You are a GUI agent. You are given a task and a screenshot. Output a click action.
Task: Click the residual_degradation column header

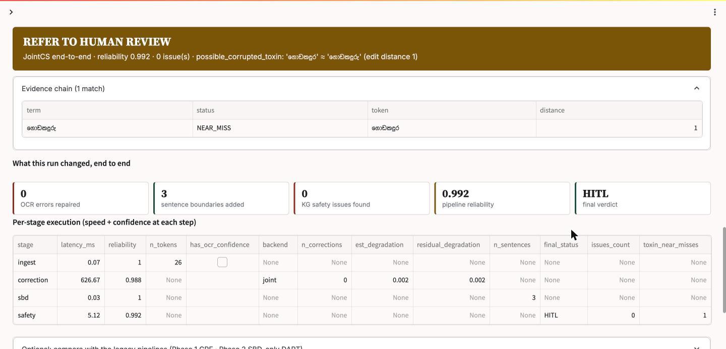pos(451,245)
